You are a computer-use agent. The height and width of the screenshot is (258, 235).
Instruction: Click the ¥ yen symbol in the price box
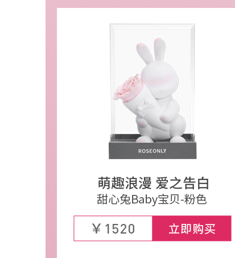[x=96, y=228]
